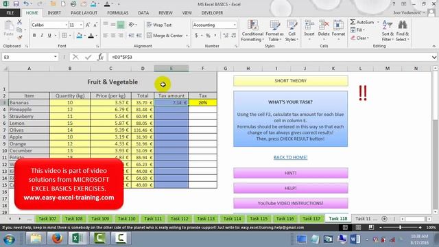Apply Percent Style format

tap(208, 36)
